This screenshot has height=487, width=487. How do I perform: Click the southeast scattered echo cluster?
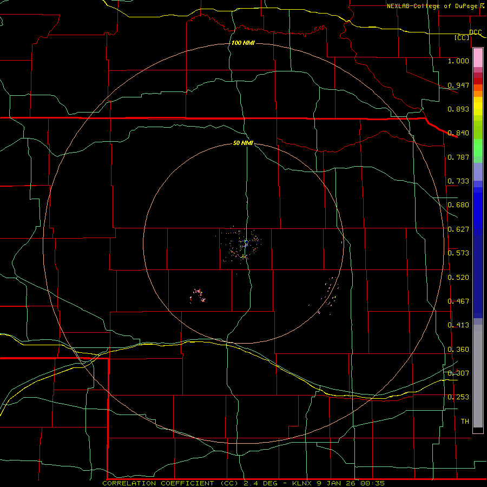tap(329, 295)
